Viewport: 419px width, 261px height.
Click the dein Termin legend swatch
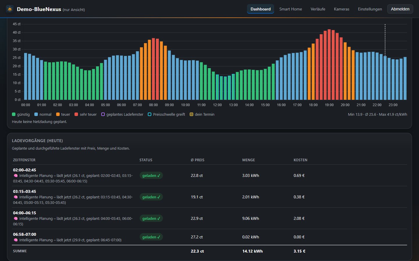tap(191, 114)
